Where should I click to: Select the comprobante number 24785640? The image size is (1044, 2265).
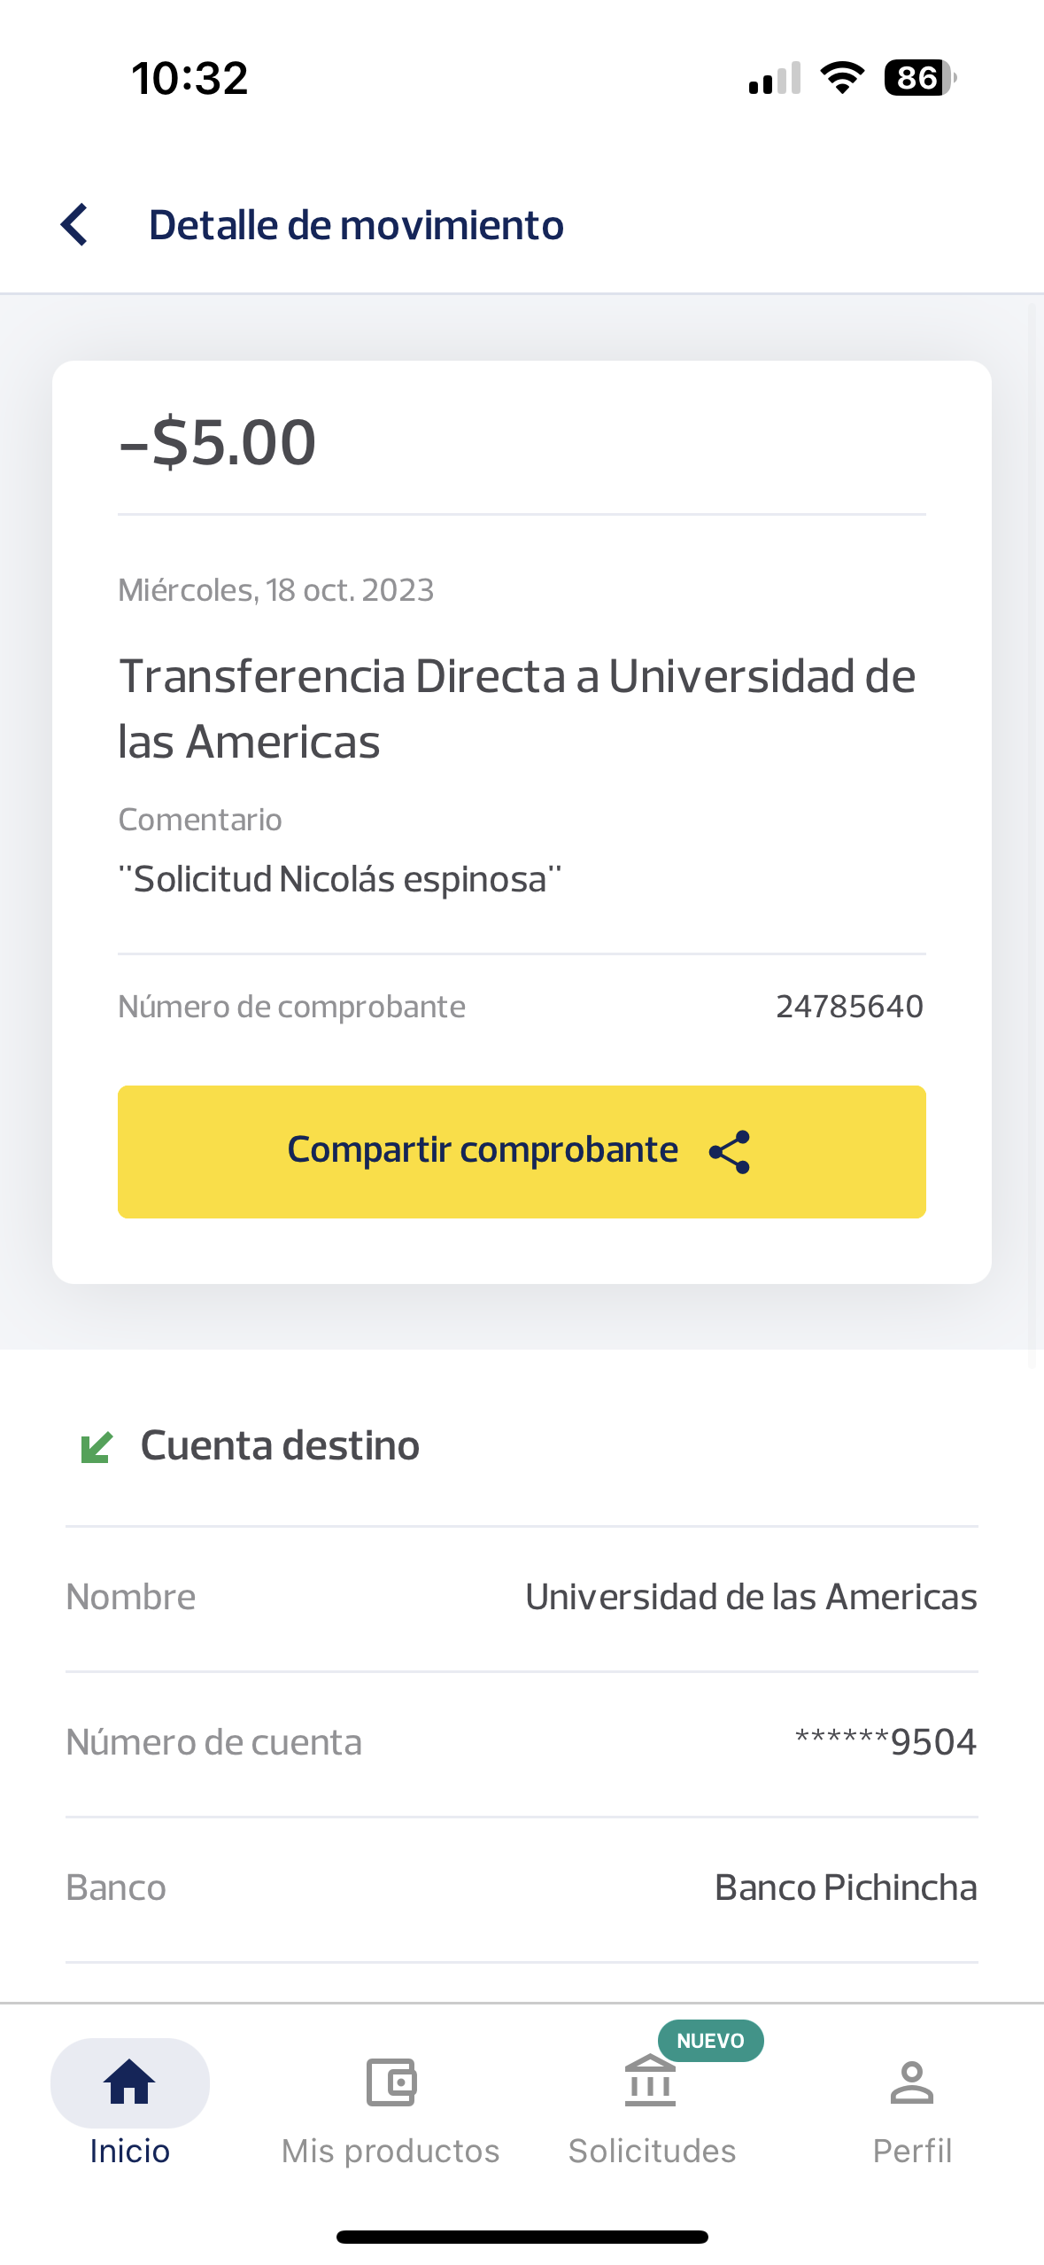coord(849,1007)
